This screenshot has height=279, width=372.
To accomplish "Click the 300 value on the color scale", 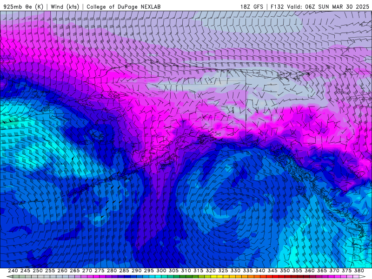I will pos(161,271).
